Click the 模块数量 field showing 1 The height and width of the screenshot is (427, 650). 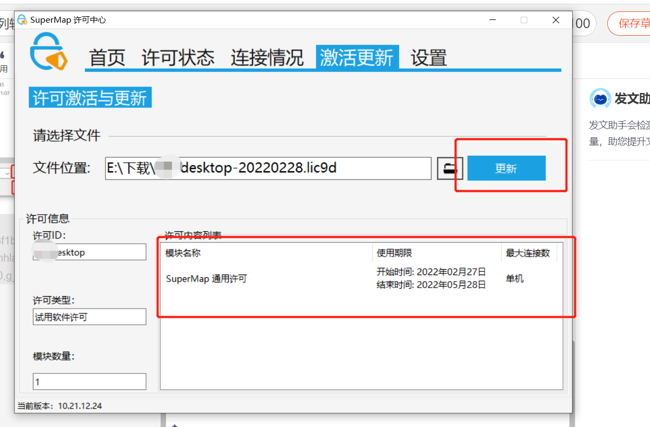[x=89, y=382]
